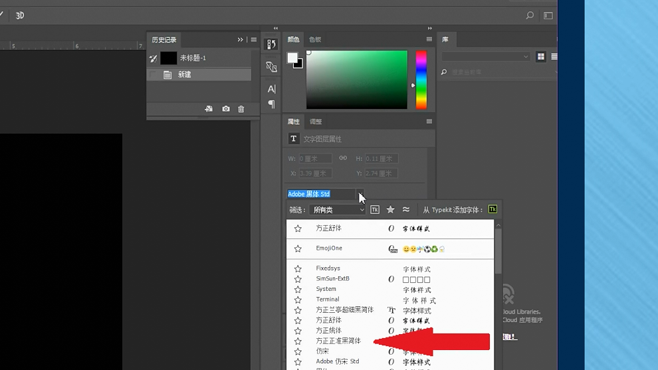
Task: Click the Adobe 黑体 Std font name field
Action: 321,194
